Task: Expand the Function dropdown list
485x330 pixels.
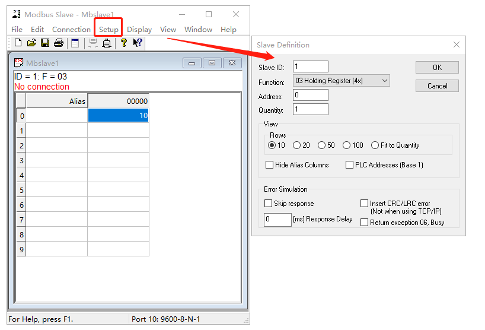Action: 384,81
